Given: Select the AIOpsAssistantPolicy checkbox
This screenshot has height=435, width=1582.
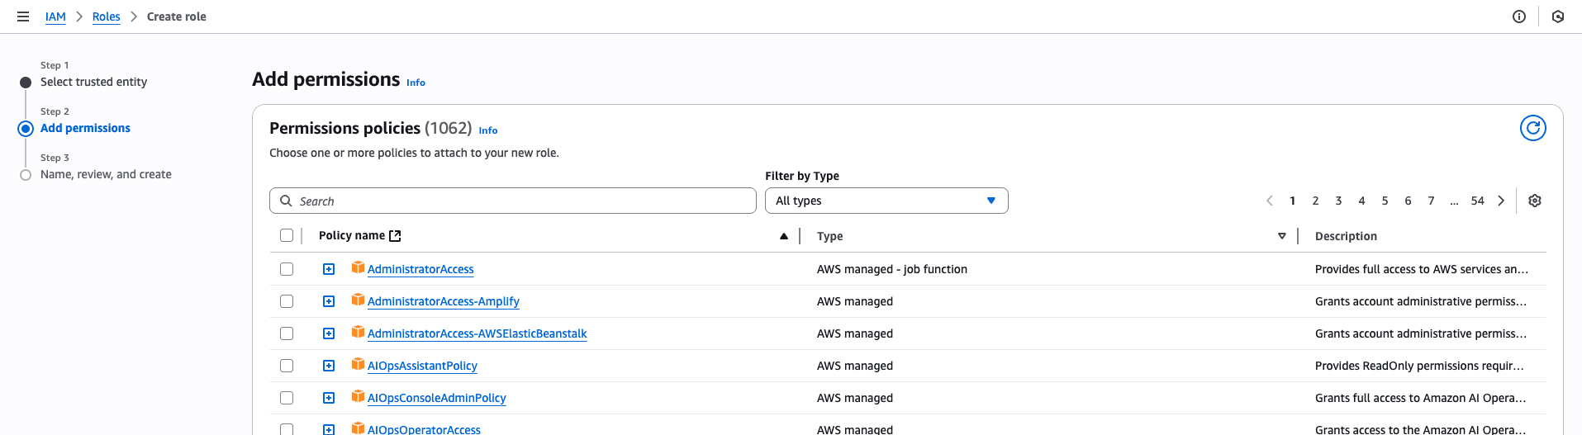Looking at the screenshot, I should (x=287, y=366).
